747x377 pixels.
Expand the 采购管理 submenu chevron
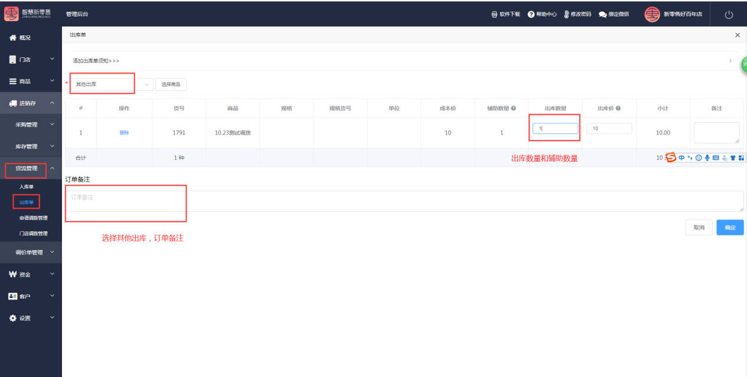pos(52,124)
